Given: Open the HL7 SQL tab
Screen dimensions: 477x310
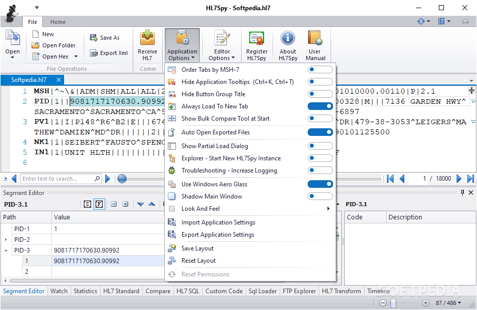Looking at the screenshot, I should tap(188, 291).
